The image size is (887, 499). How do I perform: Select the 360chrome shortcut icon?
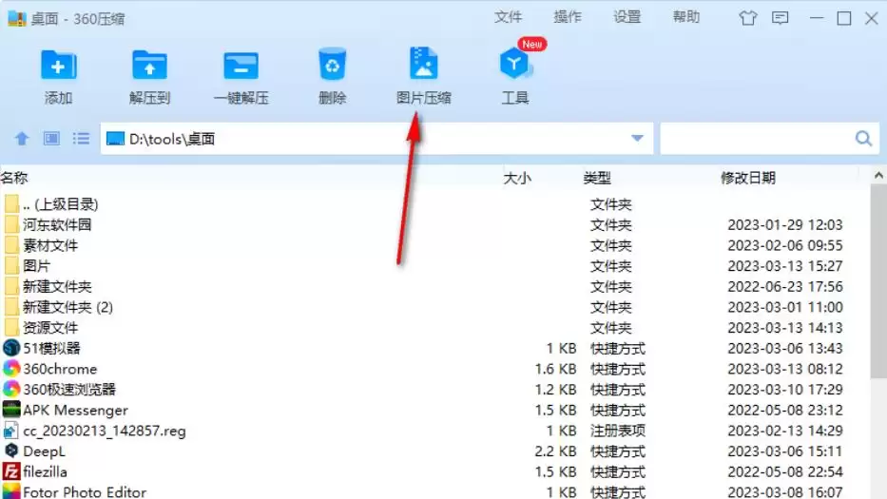click(x=11, y=369)
